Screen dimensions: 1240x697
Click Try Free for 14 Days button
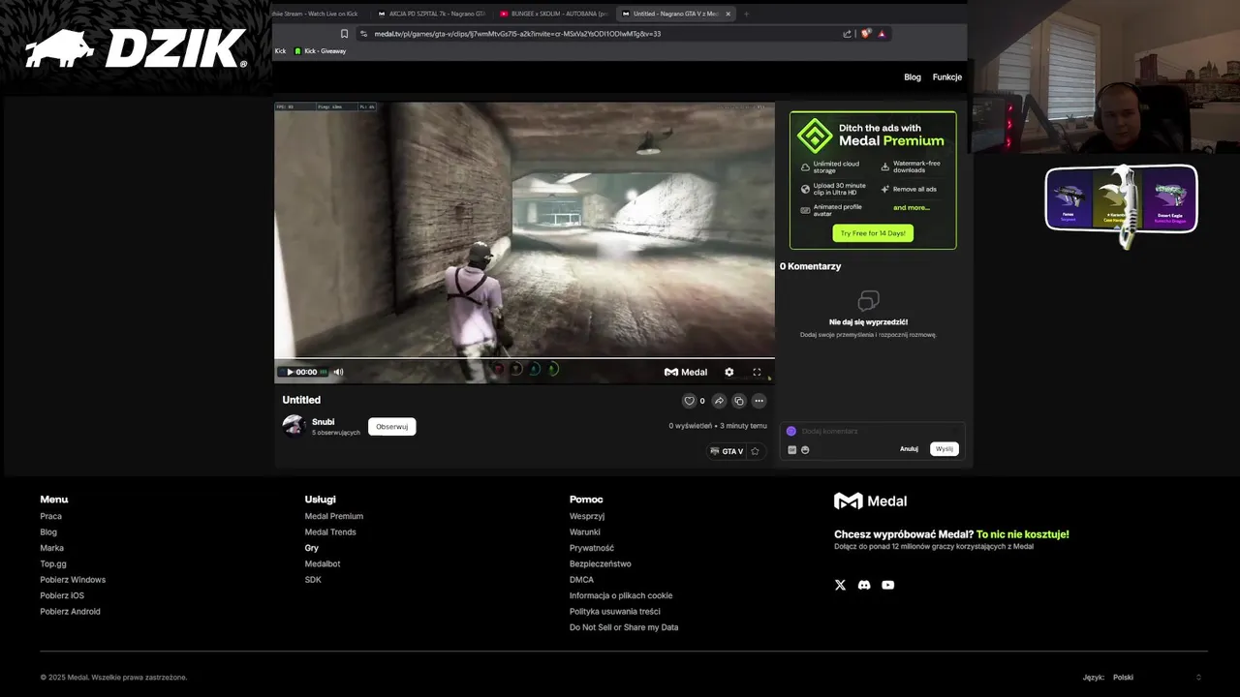click(x=873, y=233)
